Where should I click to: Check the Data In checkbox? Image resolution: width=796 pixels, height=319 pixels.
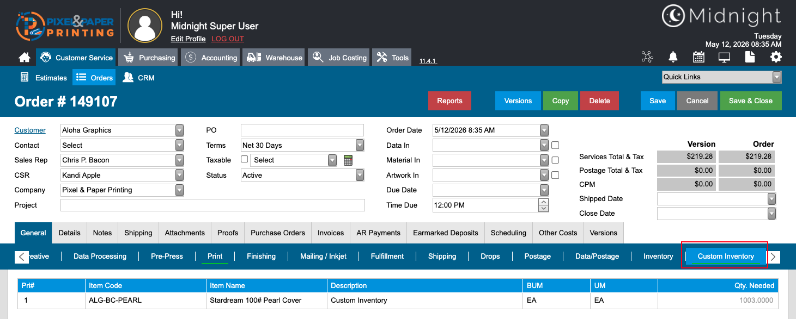(x=555, y=145)
